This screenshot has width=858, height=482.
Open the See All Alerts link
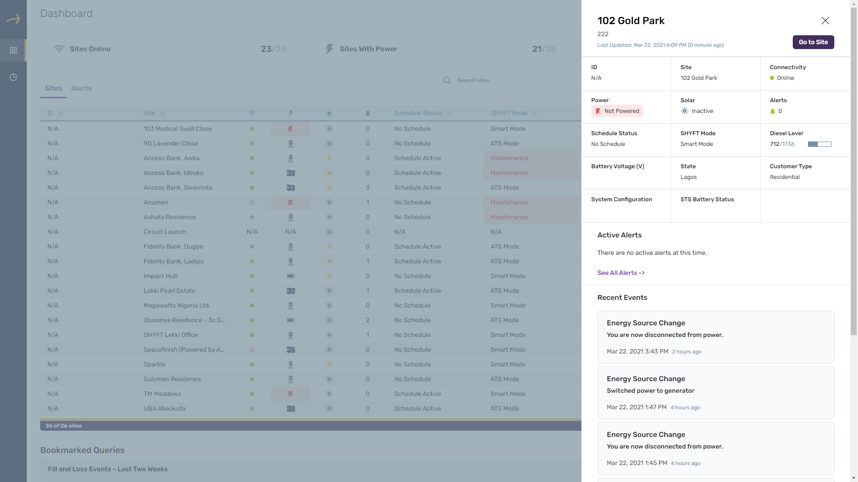[x=621, y=273]
